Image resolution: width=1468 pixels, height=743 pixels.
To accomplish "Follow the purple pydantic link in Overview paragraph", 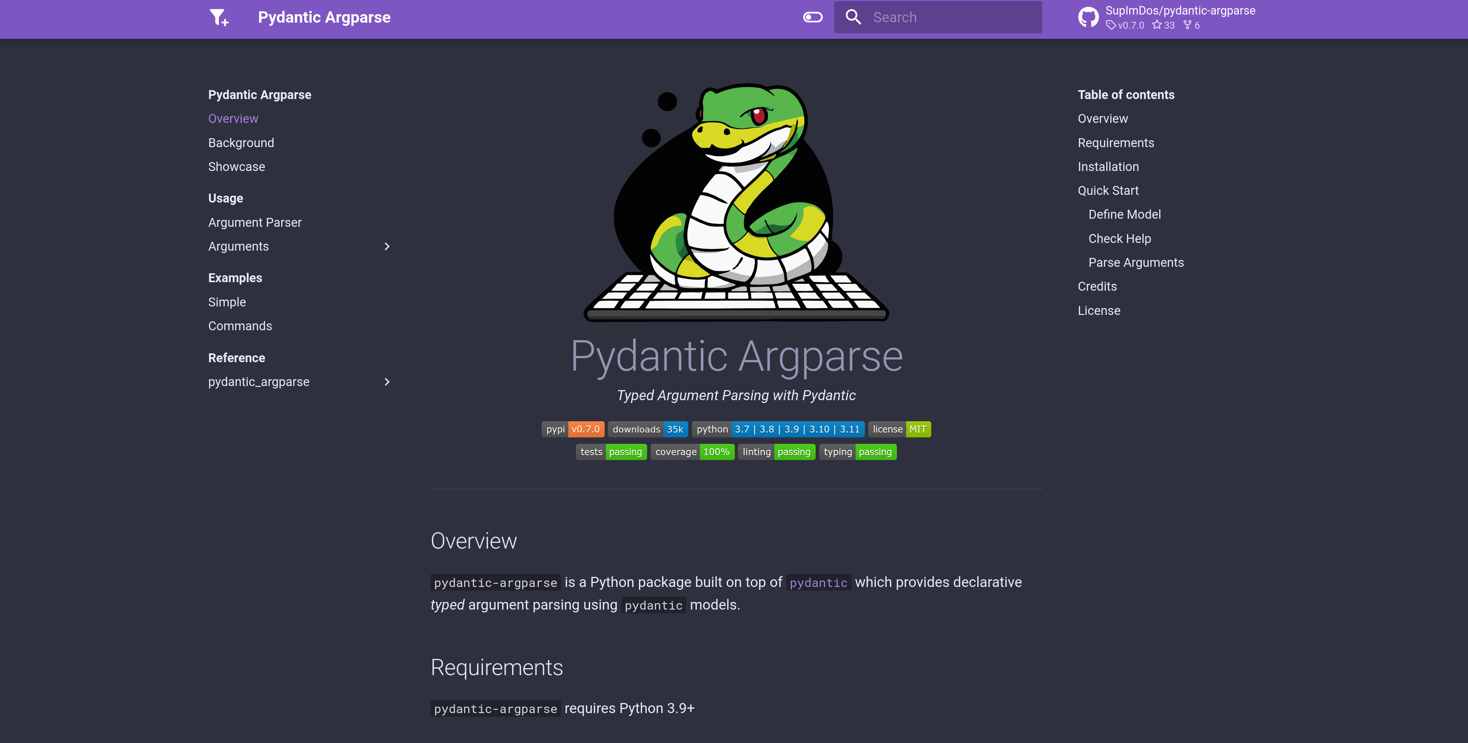I will pos(818,583).
